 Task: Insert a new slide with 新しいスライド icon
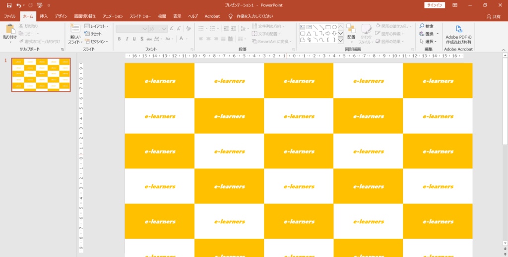pyautogui.click(x=75, y=30)
